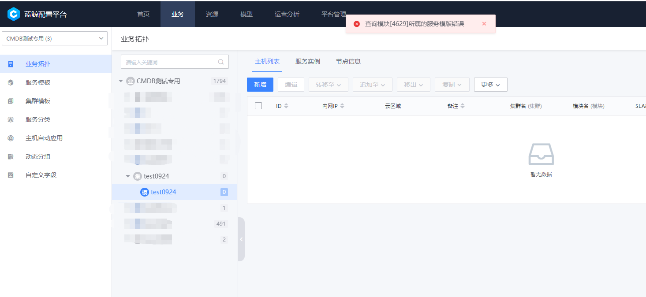Click the 新增 button
This screenshot has width=646, height=297.
tap(260, 85)
